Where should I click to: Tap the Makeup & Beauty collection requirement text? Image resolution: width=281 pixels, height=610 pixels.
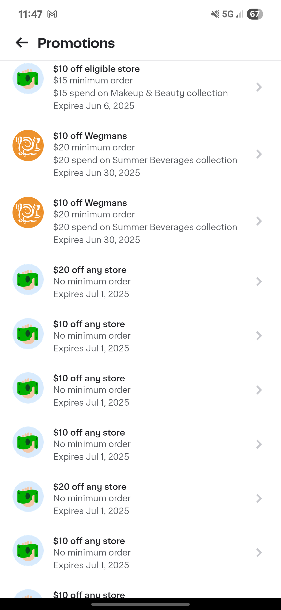click(140, 93)
